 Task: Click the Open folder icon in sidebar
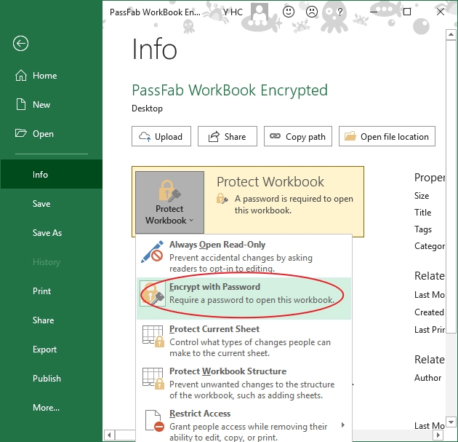tap(21, 133)
